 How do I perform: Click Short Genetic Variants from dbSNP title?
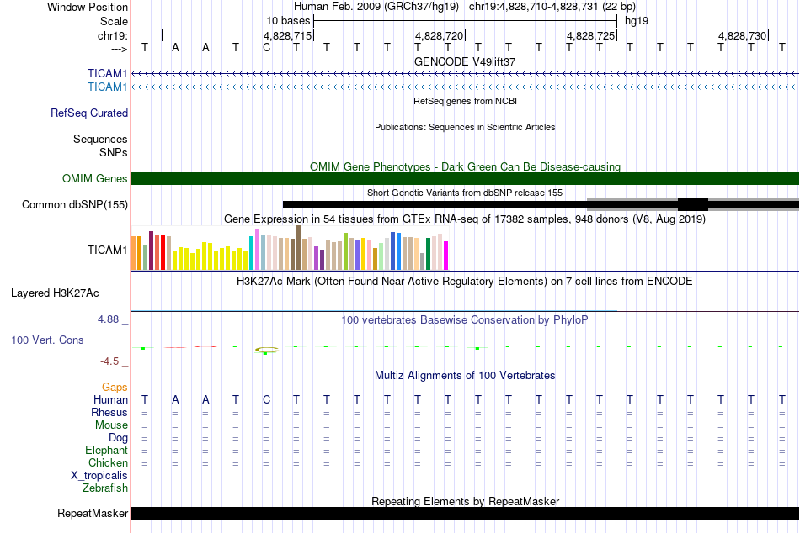click(465, 193)
